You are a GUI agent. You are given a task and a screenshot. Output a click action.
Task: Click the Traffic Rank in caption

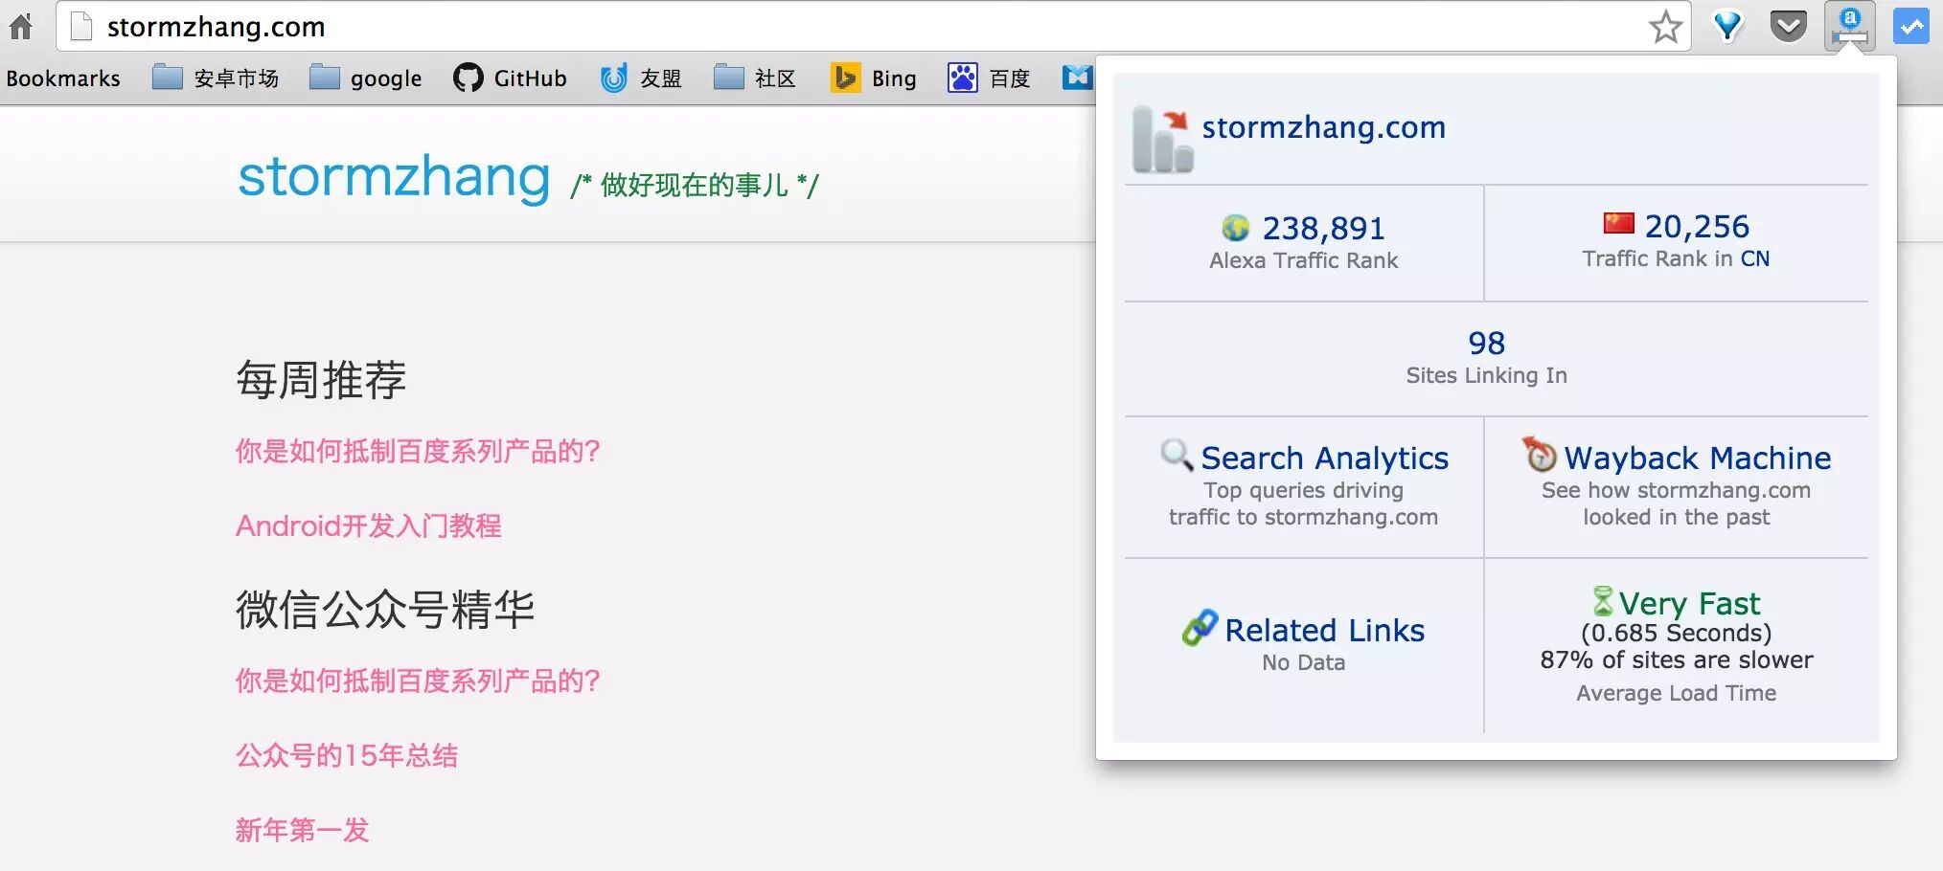point(1657,258)
